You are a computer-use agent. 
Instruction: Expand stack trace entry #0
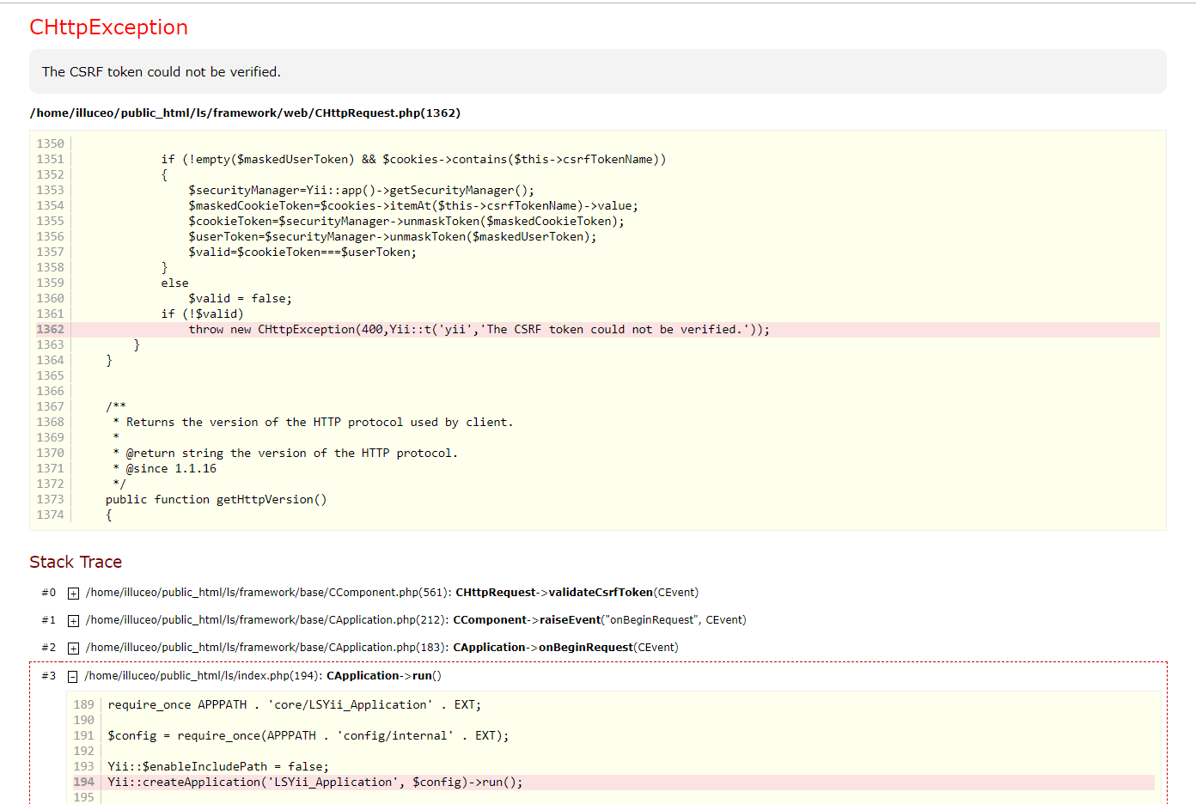click(x=73, y=594)
